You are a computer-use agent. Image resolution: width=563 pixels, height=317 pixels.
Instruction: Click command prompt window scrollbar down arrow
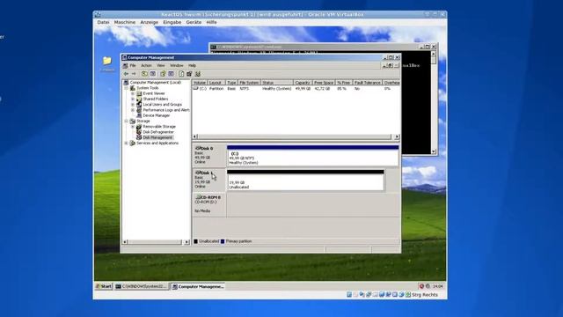[x=434, y=151]
